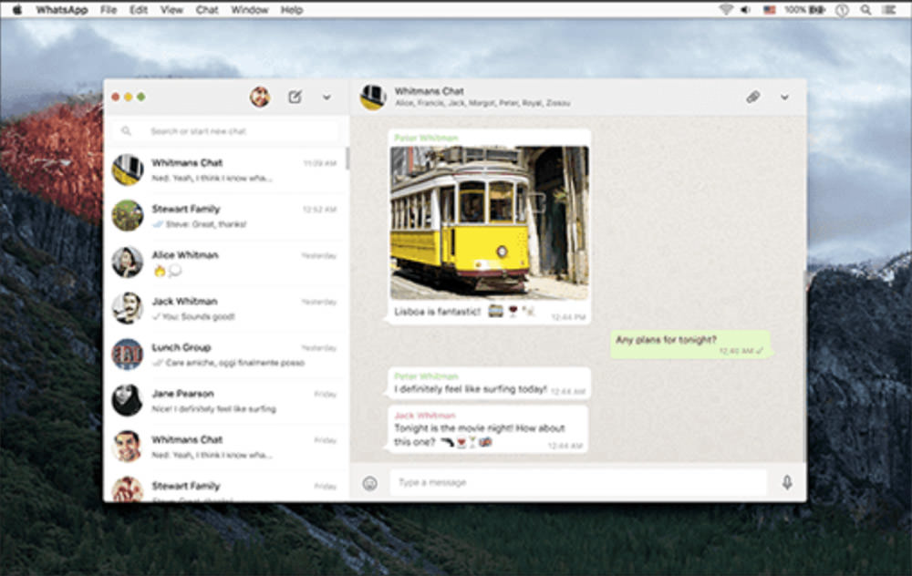
Task: Click the Jane Pearson avatar picture
Action: (x=128, y=400)
